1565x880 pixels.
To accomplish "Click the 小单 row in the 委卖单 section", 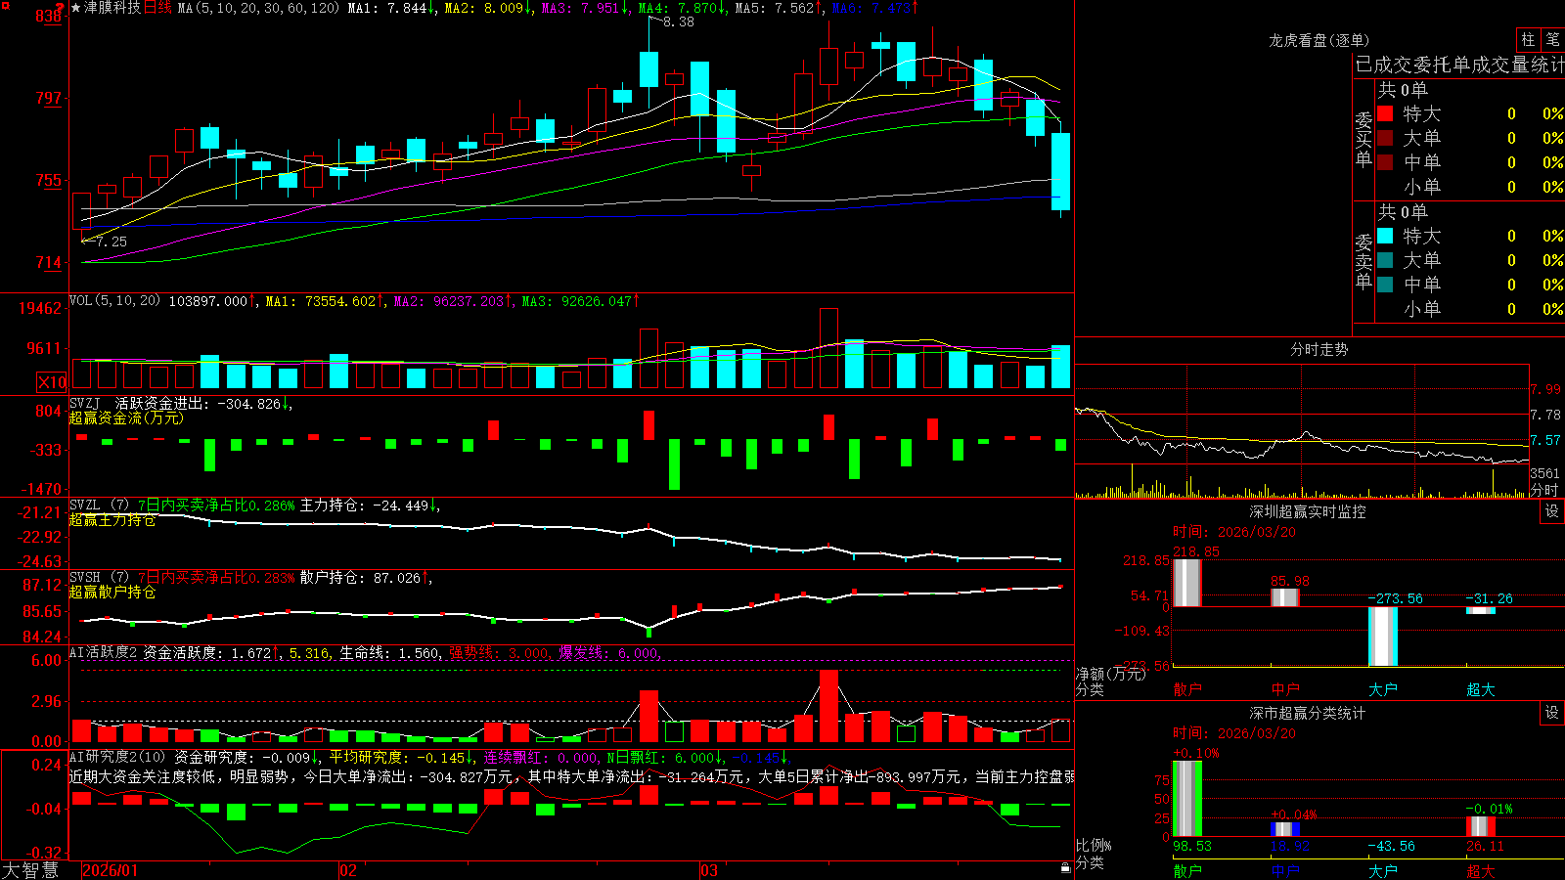I will pos(1470,309).
